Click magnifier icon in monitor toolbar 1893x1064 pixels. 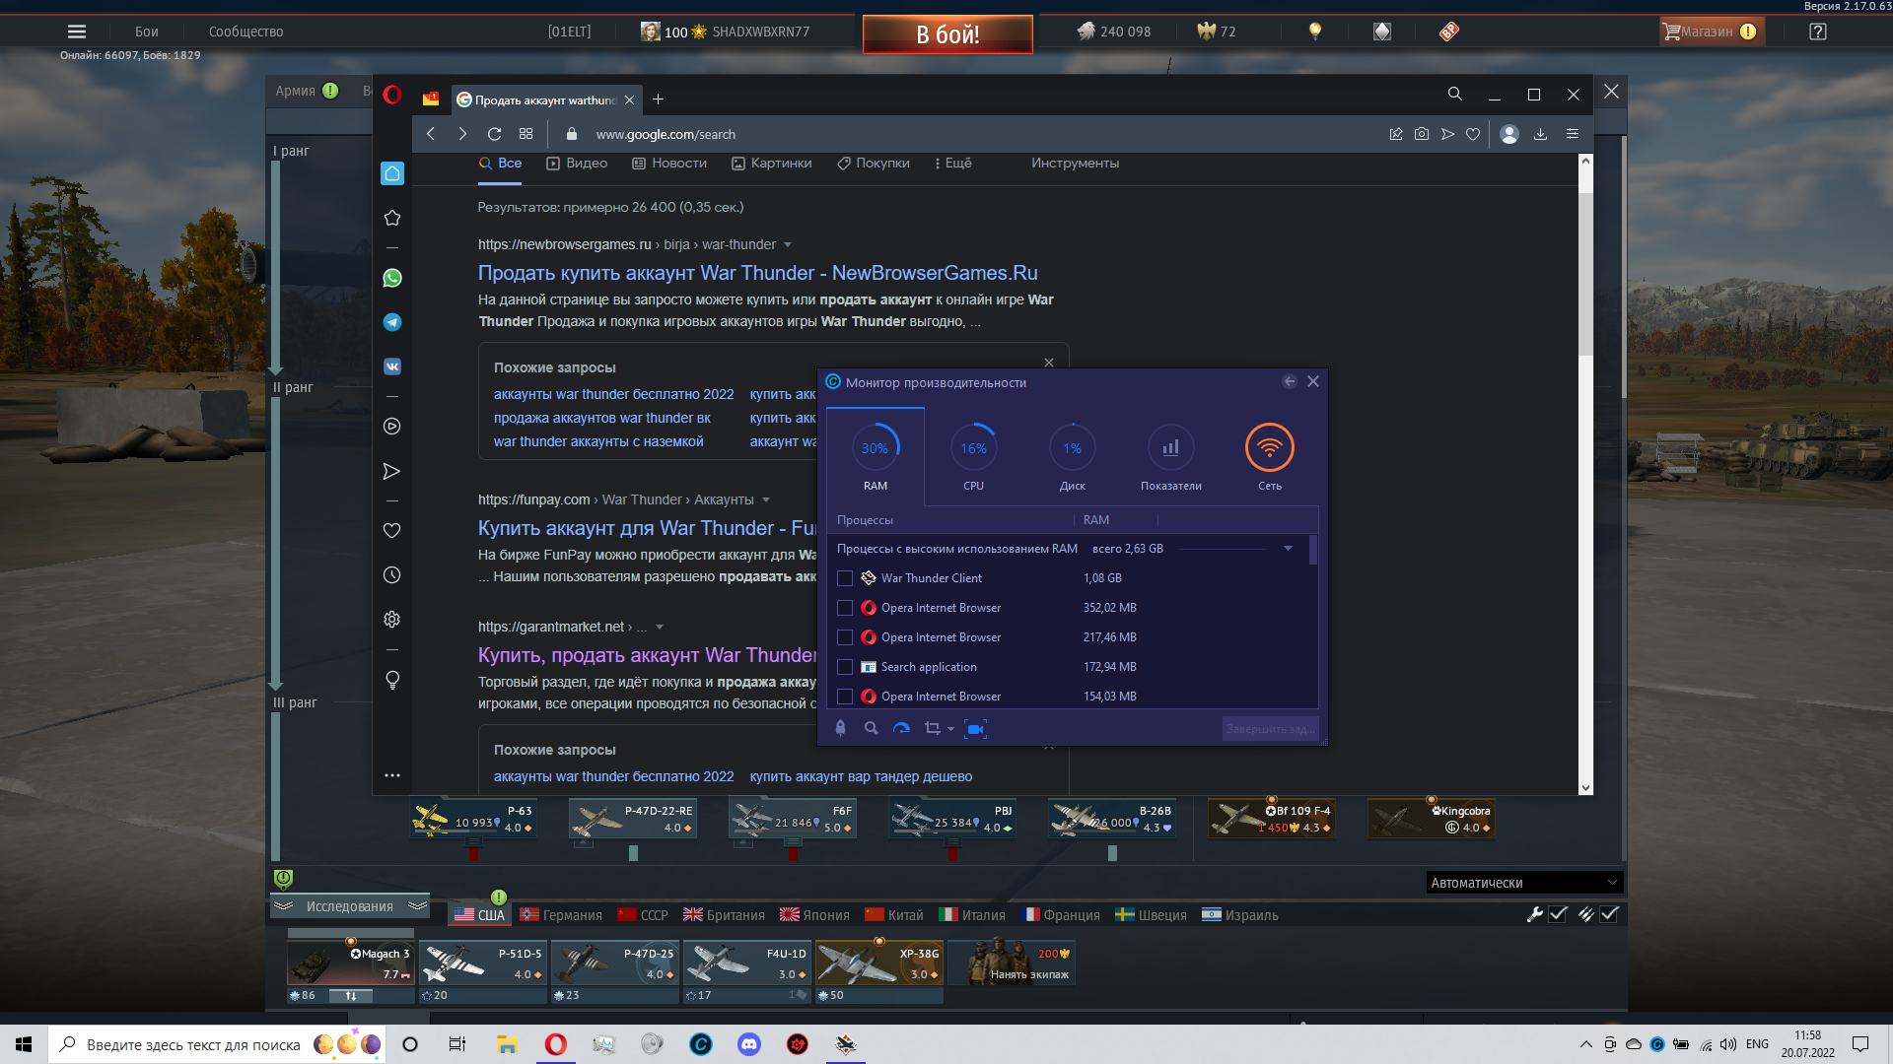[872, 729]
